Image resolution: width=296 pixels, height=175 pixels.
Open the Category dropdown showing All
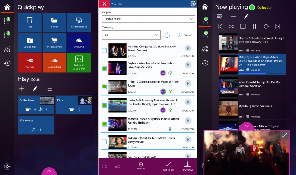pos(131,35)
